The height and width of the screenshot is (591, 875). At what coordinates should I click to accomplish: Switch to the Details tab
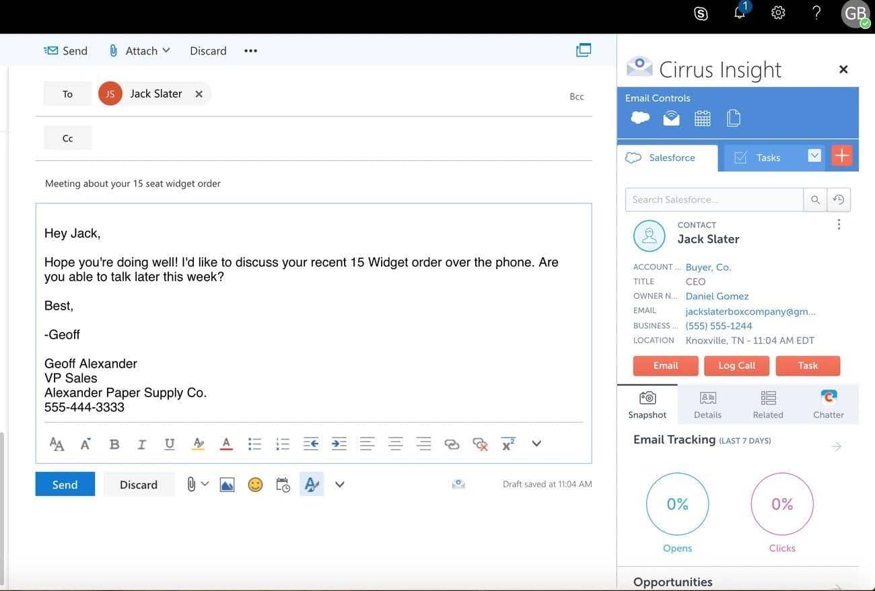707,404
